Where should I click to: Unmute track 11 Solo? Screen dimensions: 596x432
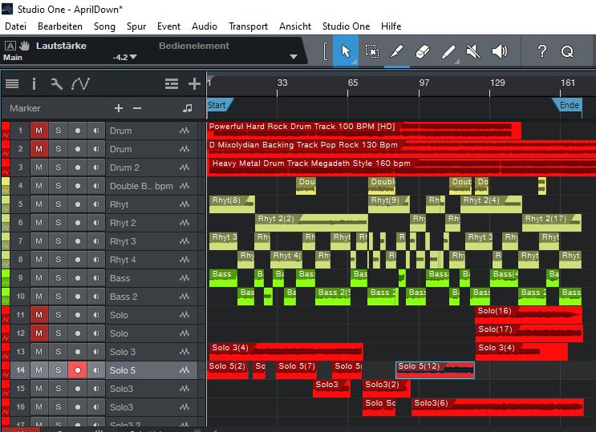click(39, 315)
